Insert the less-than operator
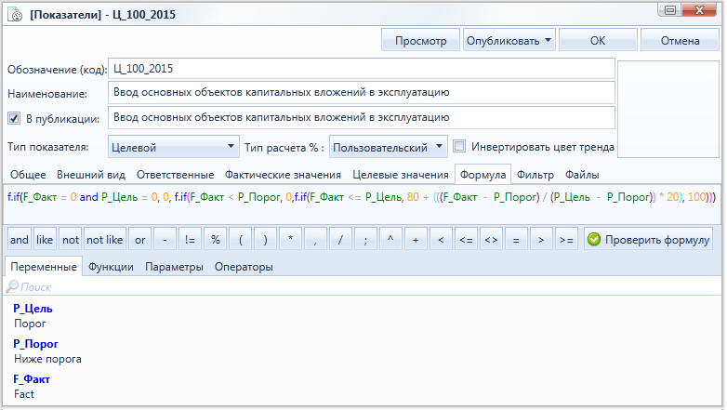Screen dimensions: 727x410 441,239
